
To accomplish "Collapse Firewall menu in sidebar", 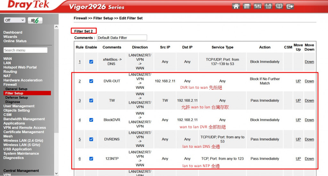I will [10, 84].
